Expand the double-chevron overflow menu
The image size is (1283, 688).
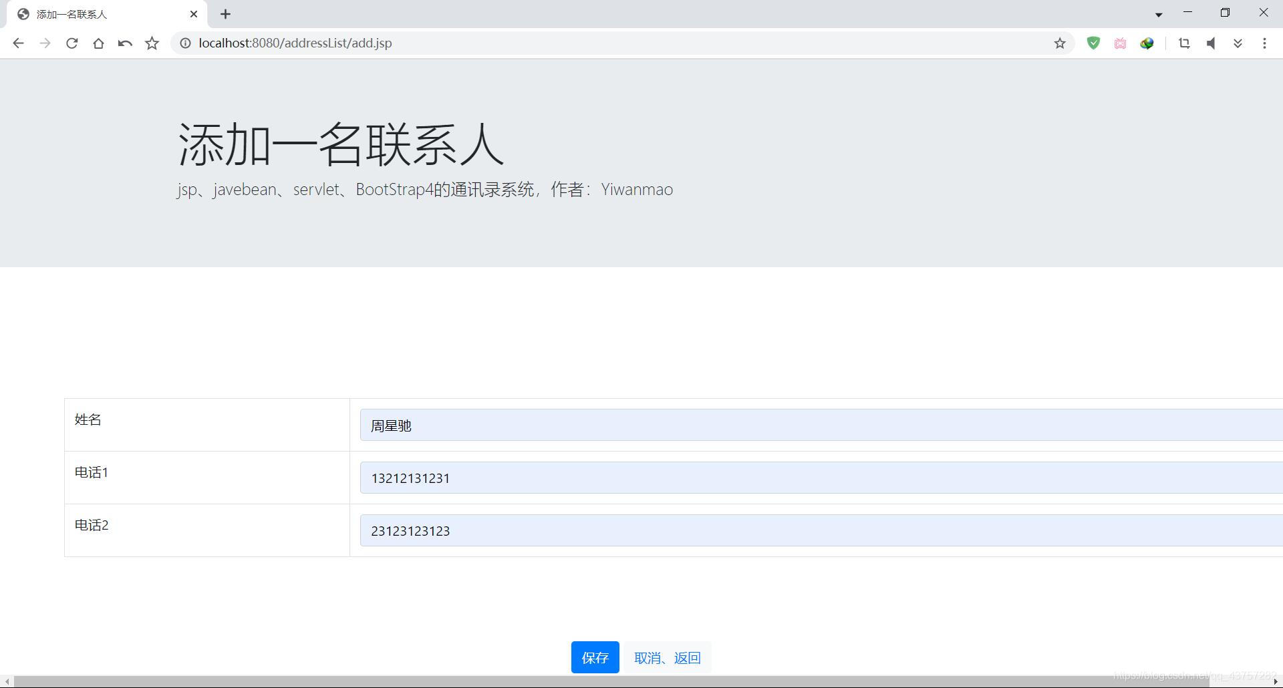click(1238, 43)
